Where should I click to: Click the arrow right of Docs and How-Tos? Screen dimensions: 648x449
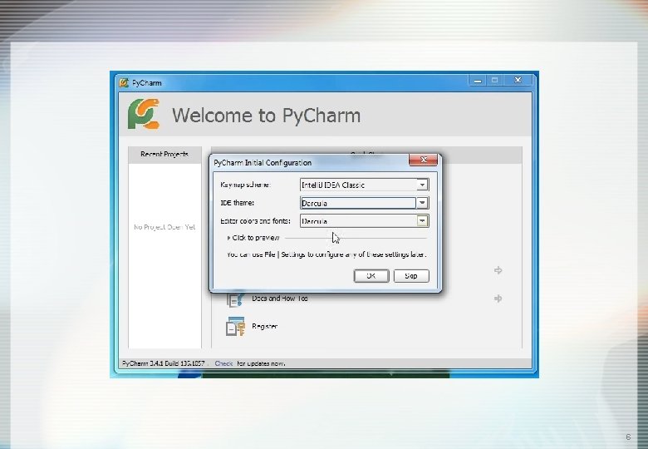click(498, 299)
